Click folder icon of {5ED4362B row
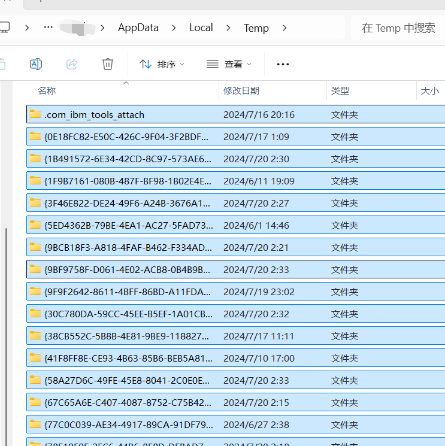Image resolution: width=445 pixels, height=446 pixels. tap(35, 224)
